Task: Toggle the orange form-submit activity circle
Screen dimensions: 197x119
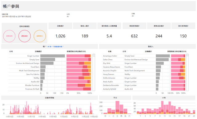Action: tap(40, 36)
